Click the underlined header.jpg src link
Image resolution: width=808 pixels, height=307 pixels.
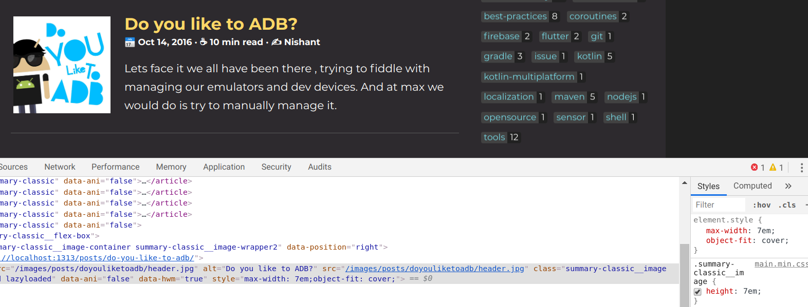pyautogui.click(x=435, y=269)
